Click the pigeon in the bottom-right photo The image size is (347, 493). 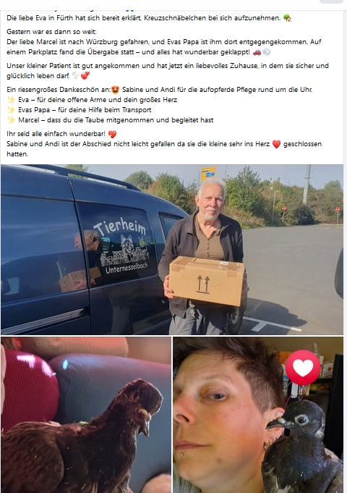click(x=301, y=448)
